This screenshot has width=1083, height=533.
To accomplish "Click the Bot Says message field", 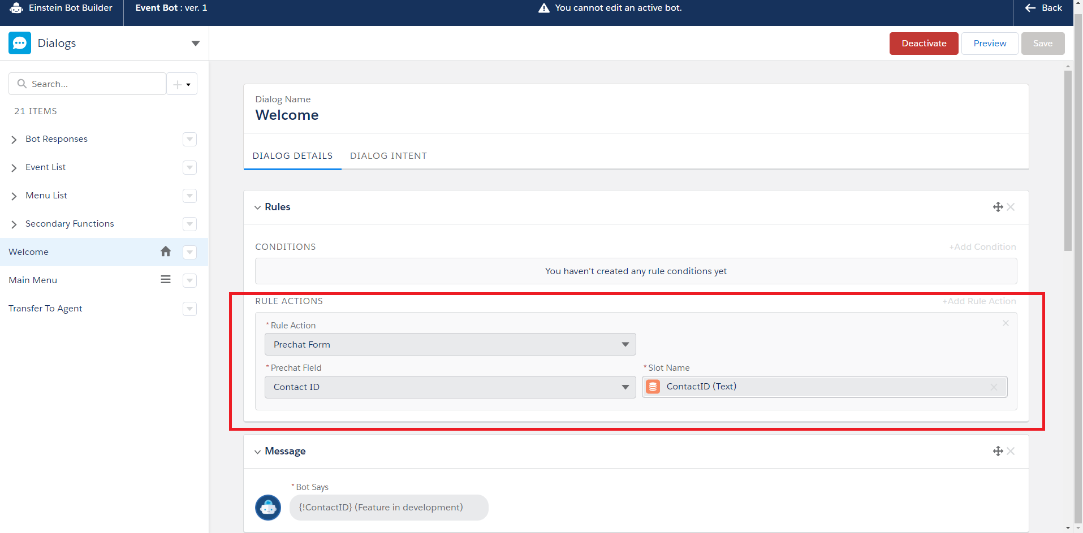I will pyautogui.click(x=389, y=508).
